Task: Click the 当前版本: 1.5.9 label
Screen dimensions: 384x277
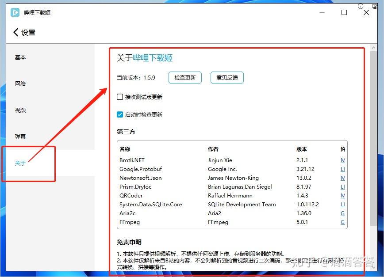Action: (136, 78)
